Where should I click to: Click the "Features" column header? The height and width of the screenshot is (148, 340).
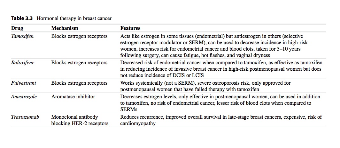tap(130, 28)
